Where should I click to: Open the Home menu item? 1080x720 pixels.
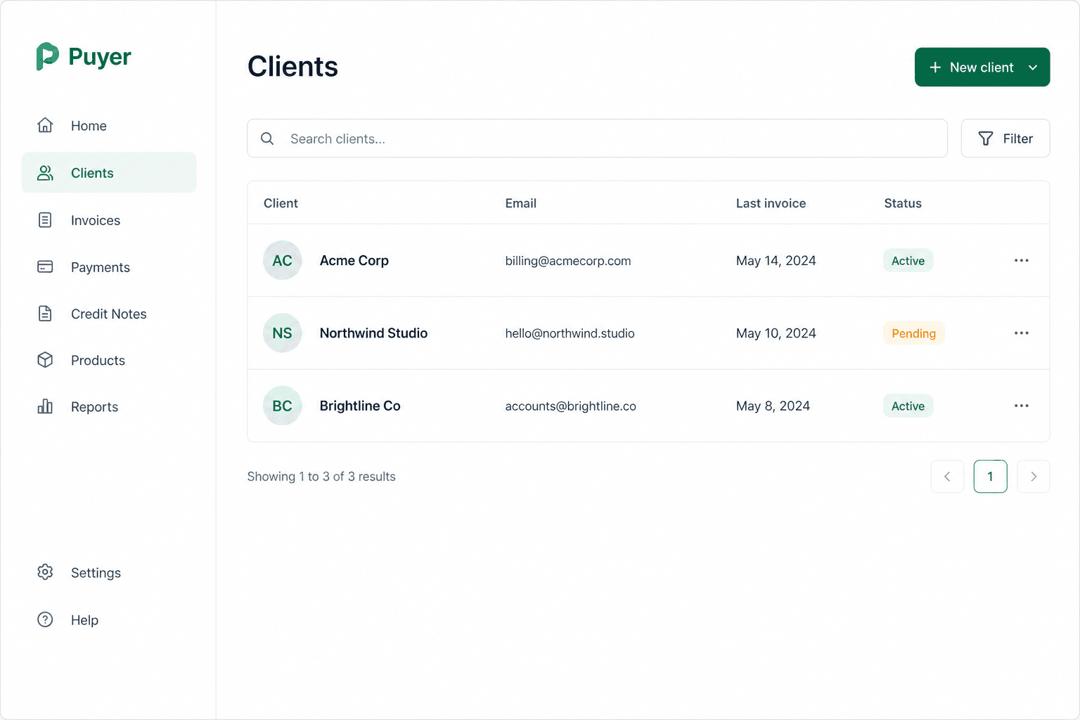pyautogui.click(x=109, y=126)
